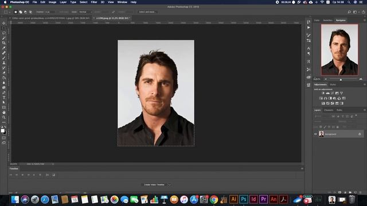Click the Background layer thumbnail
This screenshot has height=206, width=367.
tap(321, 134)
